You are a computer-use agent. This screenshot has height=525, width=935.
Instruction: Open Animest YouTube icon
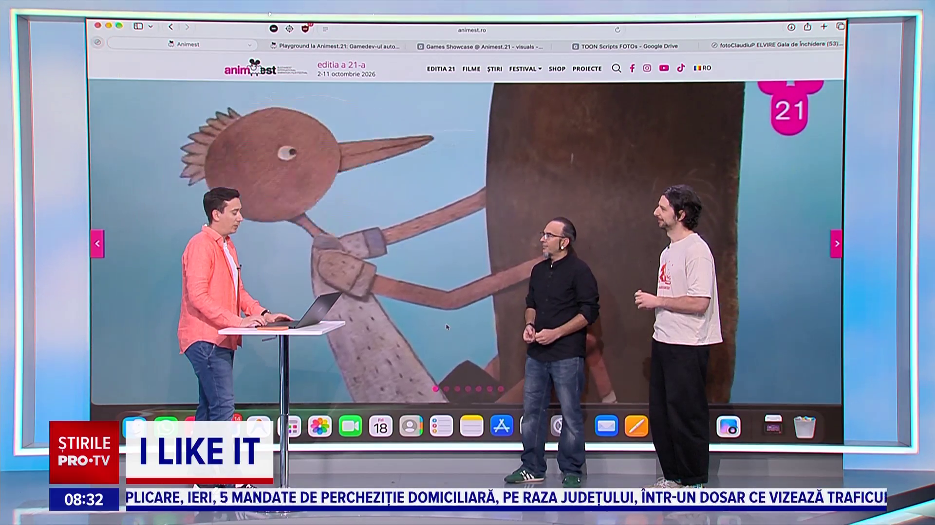click(664, 68)
